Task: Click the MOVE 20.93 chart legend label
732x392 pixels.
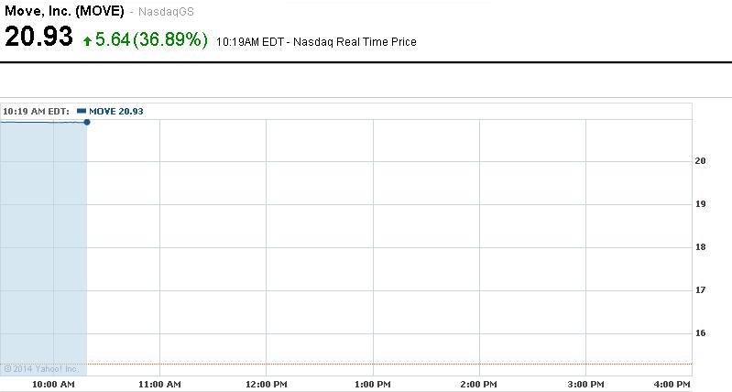Action: pyautogui.click(x=115, y=111)
